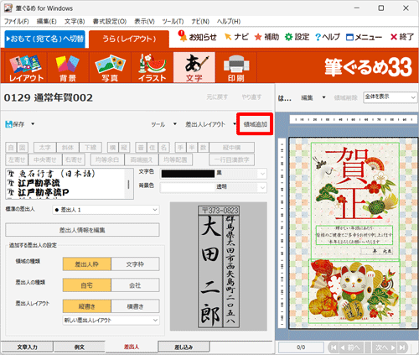Open the 写真 photo icon
419x355 pixels.
110,67
